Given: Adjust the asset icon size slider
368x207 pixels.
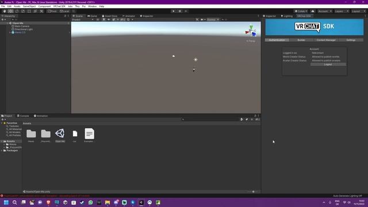Looking at the screenshot, I should click(253, 191).
